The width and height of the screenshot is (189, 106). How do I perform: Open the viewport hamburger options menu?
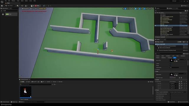(20, 9)
